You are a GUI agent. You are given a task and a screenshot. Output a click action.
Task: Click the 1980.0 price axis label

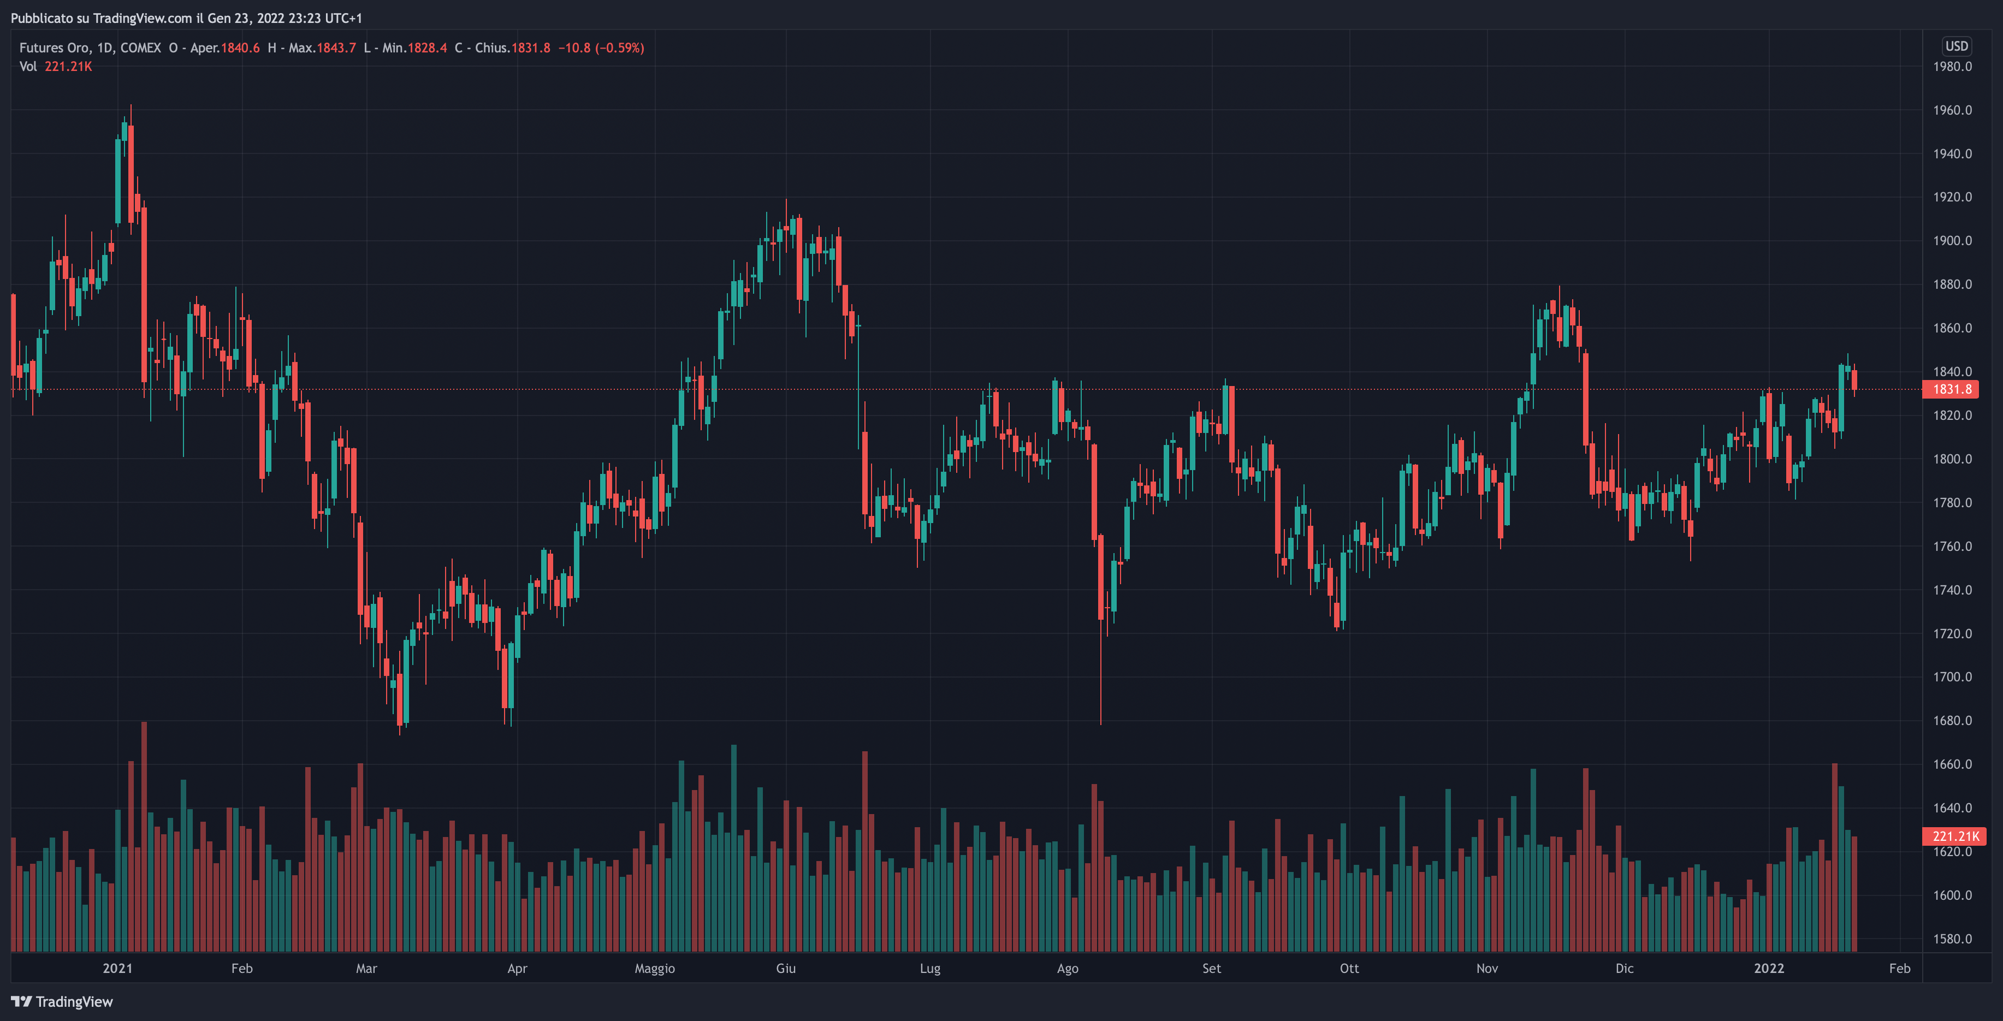[1952, 67]
